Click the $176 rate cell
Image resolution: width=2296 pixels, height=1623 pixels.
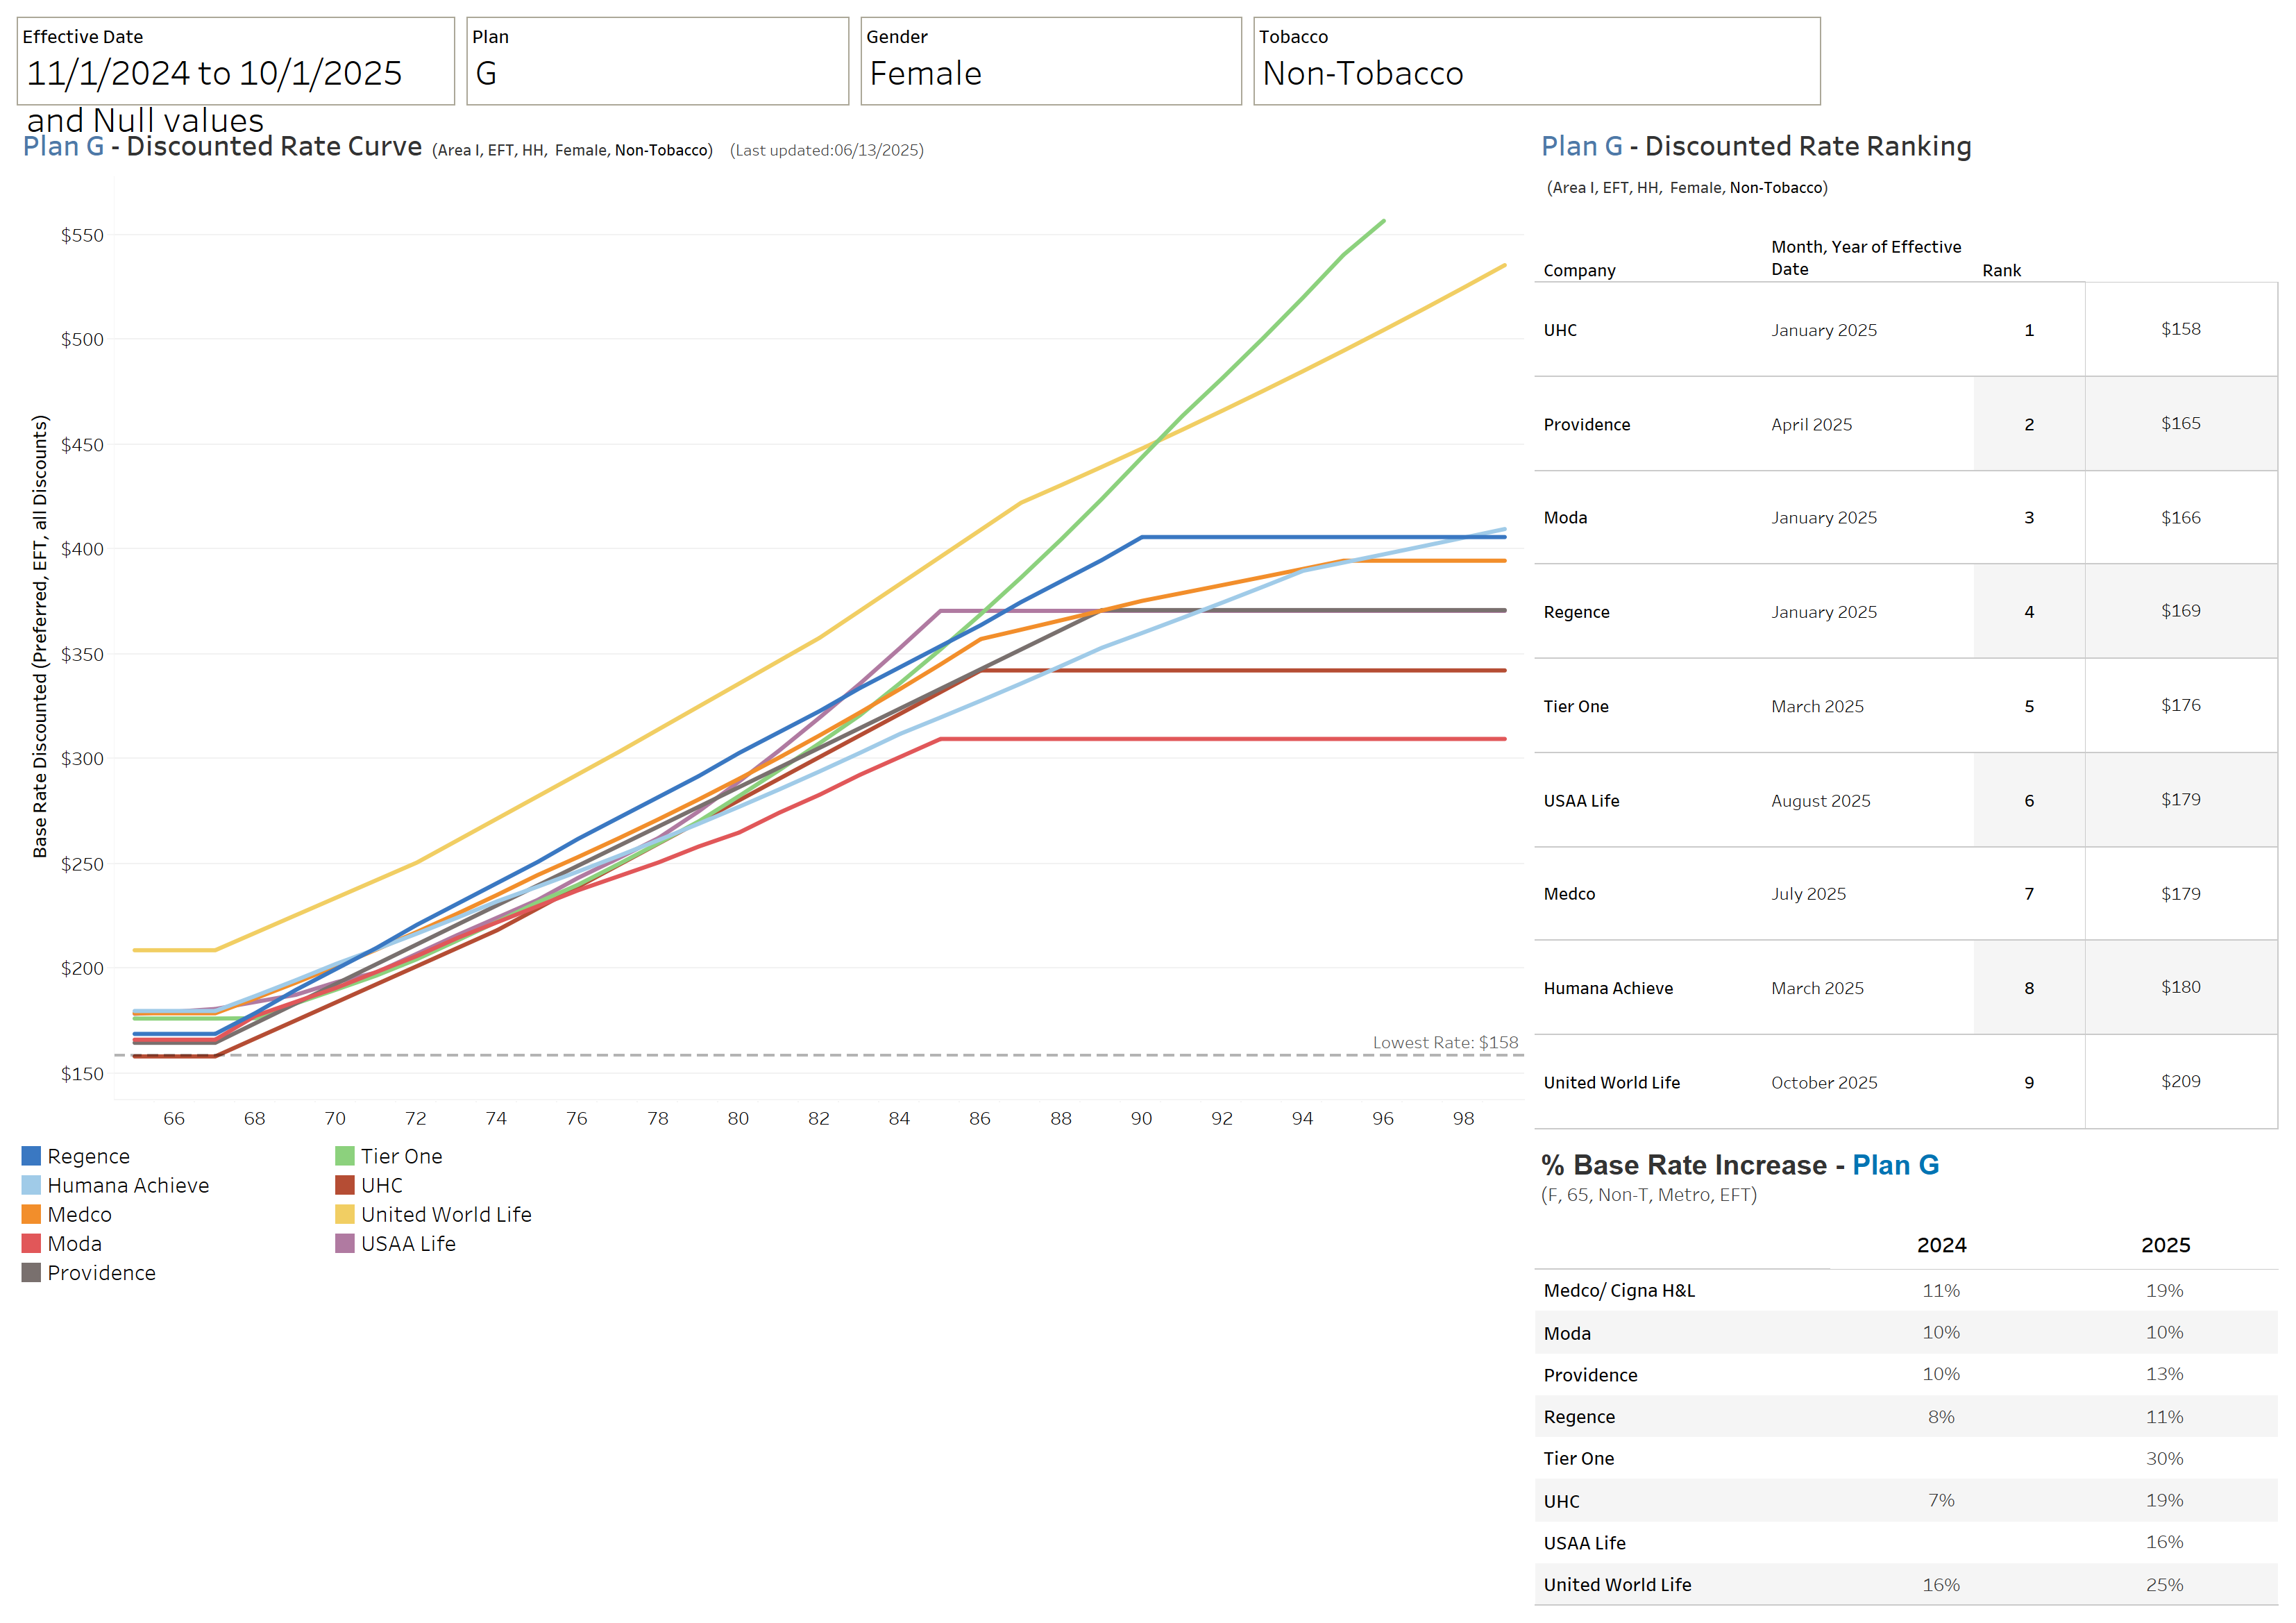tap(2180, 705)
